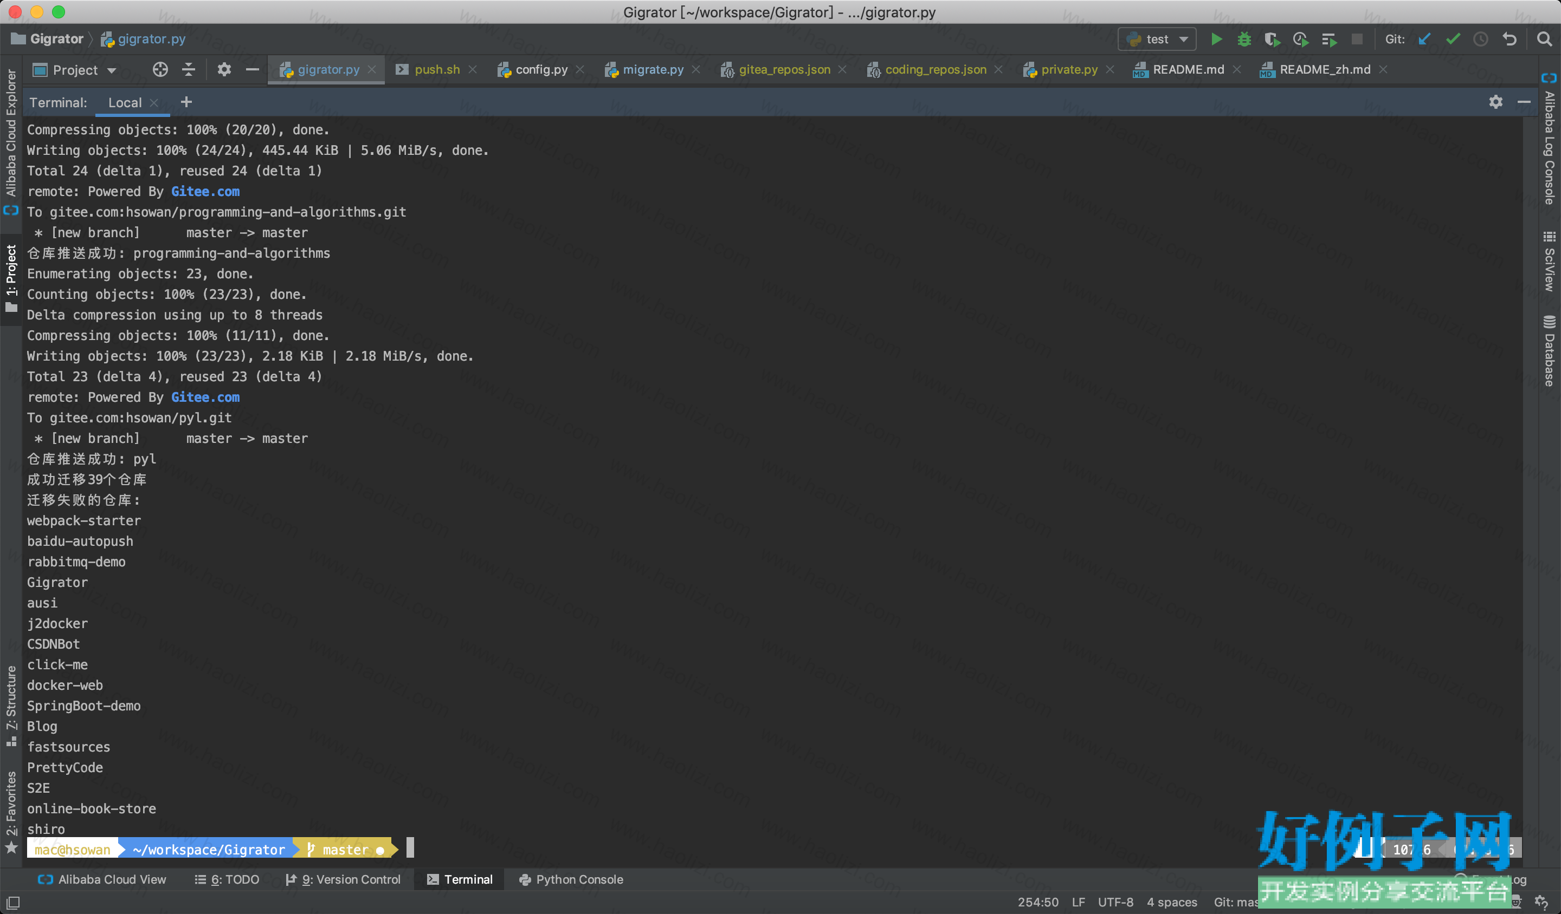Click the Terminal tool window button
This screenshot has width=1561, height=914.
pyautogui.click(x=460, y=879)
